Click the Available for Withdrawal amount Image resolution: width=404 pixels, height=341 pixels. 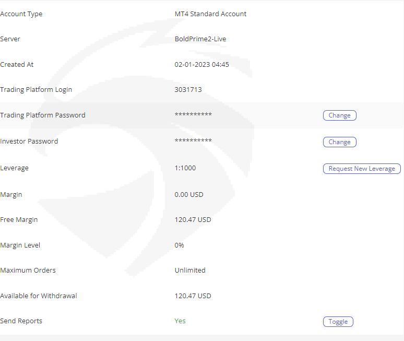[193, 296]
